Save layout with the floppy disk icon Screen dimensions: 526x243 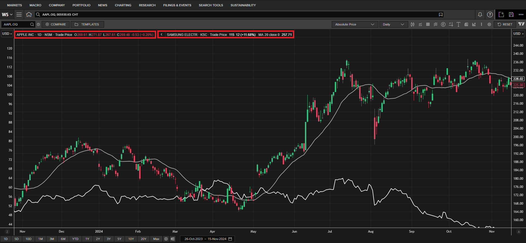[x=511, y=15]
